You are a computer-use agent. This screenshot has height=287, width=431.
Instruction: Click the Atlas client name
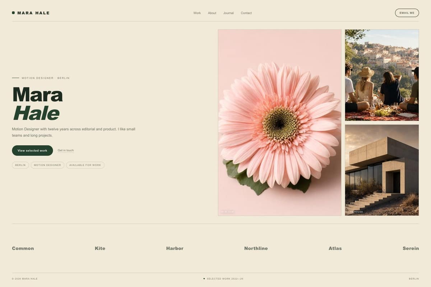(335, 248)
